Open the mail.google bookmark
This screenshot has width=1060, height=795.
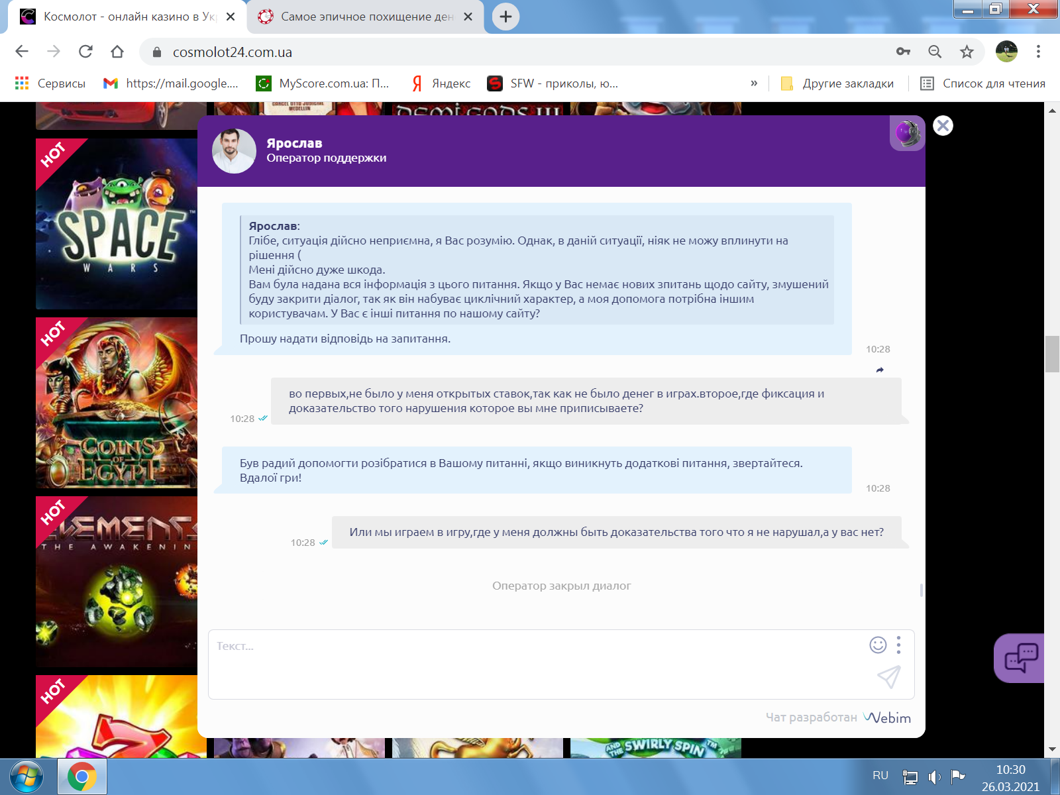pyautogui.click(x=171, y=83)
